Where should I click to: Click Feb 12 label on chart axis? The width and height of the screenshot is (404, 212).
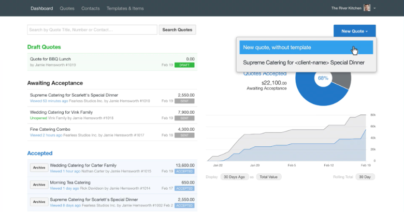[329, 165]
